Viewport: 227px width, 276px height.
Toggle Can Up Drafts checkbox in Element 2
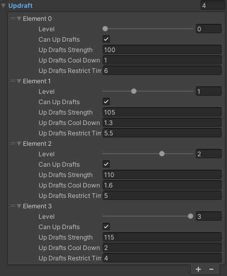(106, 164)
